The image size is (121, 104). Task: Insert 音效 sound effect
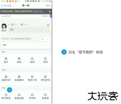[19, 60]
